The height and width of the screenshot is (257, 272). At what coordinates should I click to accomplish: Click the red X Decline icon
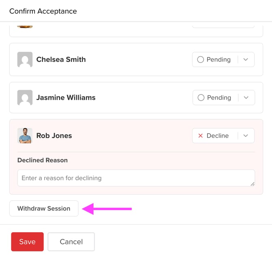click(200, 136)
